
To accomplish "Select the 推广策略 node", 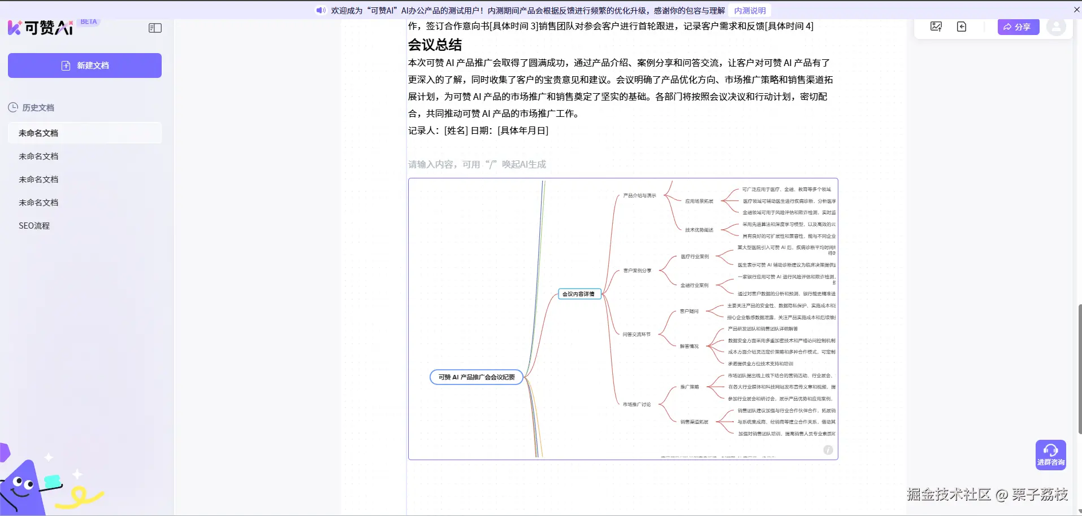I will [690, 387].
